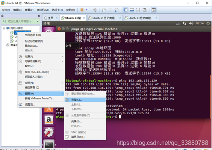Open the library search dropdown arrow
The image size is (212, 150).
pos(38,21)
